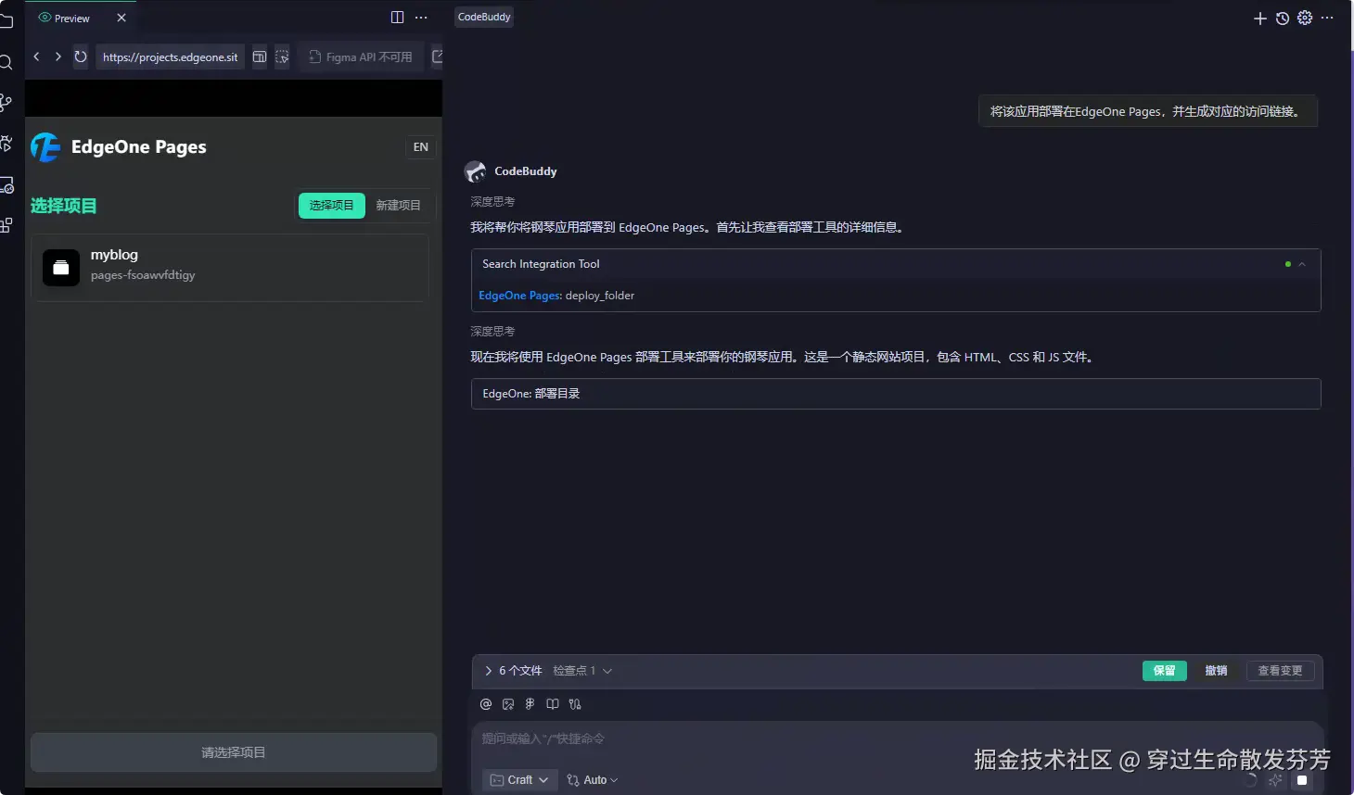1354x795 pixels.
Task: Open the Craft mode dropdown
Action: click(x=520, y=780)
